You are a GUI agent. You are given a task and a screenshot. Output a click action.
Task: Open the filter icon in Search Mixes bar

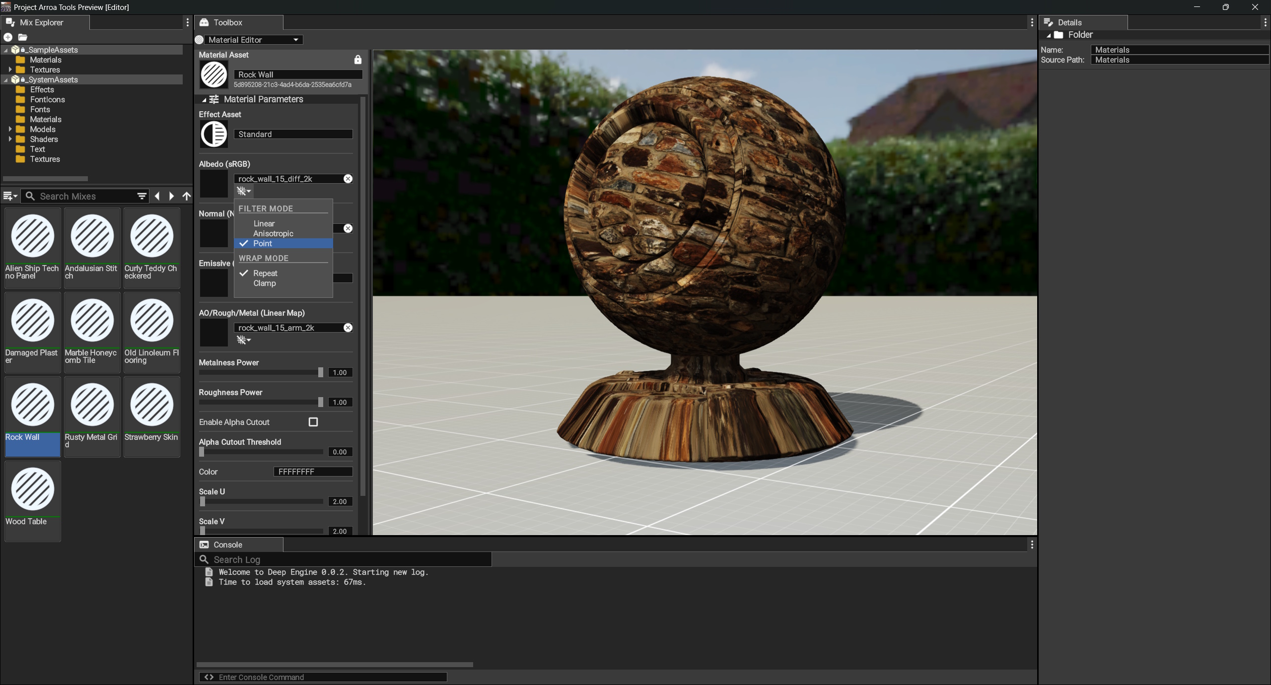click(x=141, y=197)
